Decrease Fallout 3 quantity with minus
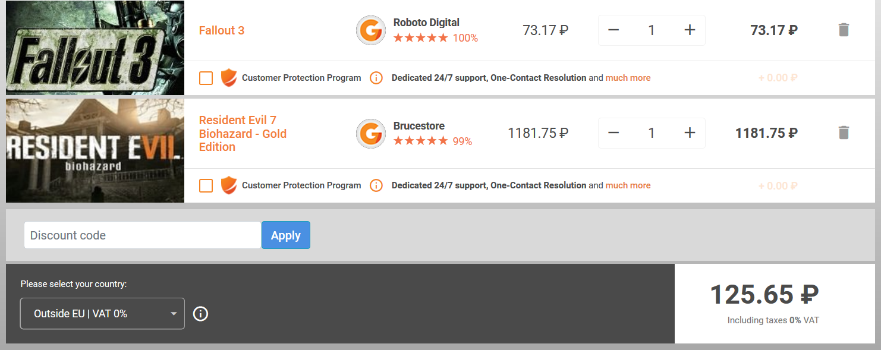 tap(613, 30)
